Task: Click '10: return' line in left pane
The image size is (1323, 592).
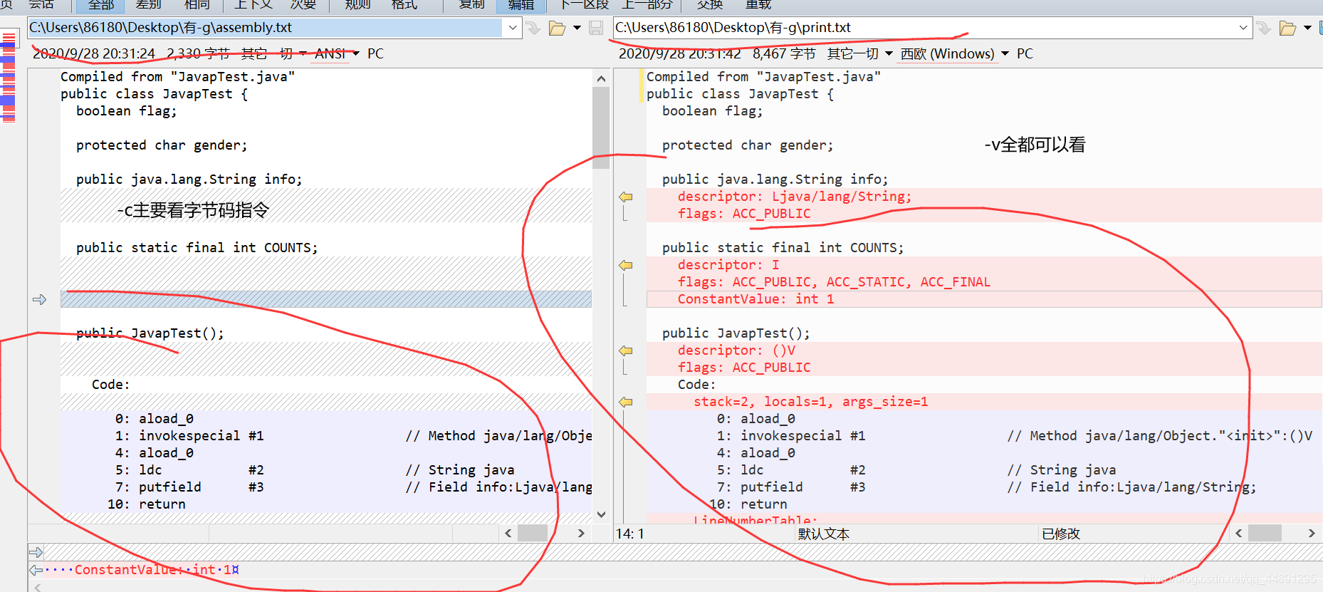Action: (146, 504)
